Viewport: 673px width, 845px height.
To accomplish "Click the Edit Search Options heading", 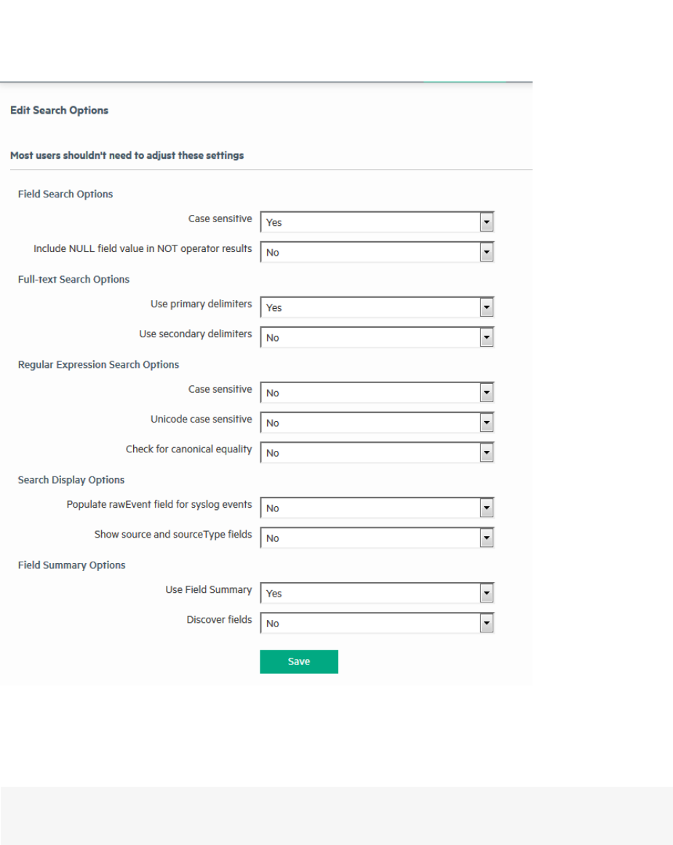I will tap(59, 110).
